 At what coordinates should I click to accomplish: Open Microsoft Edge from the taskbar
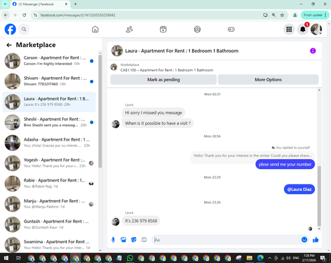click(x=260, y=258)
